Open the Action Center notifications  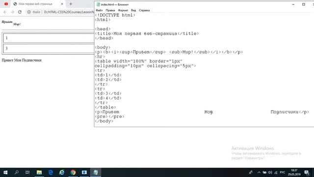click(x=307, y=173)
